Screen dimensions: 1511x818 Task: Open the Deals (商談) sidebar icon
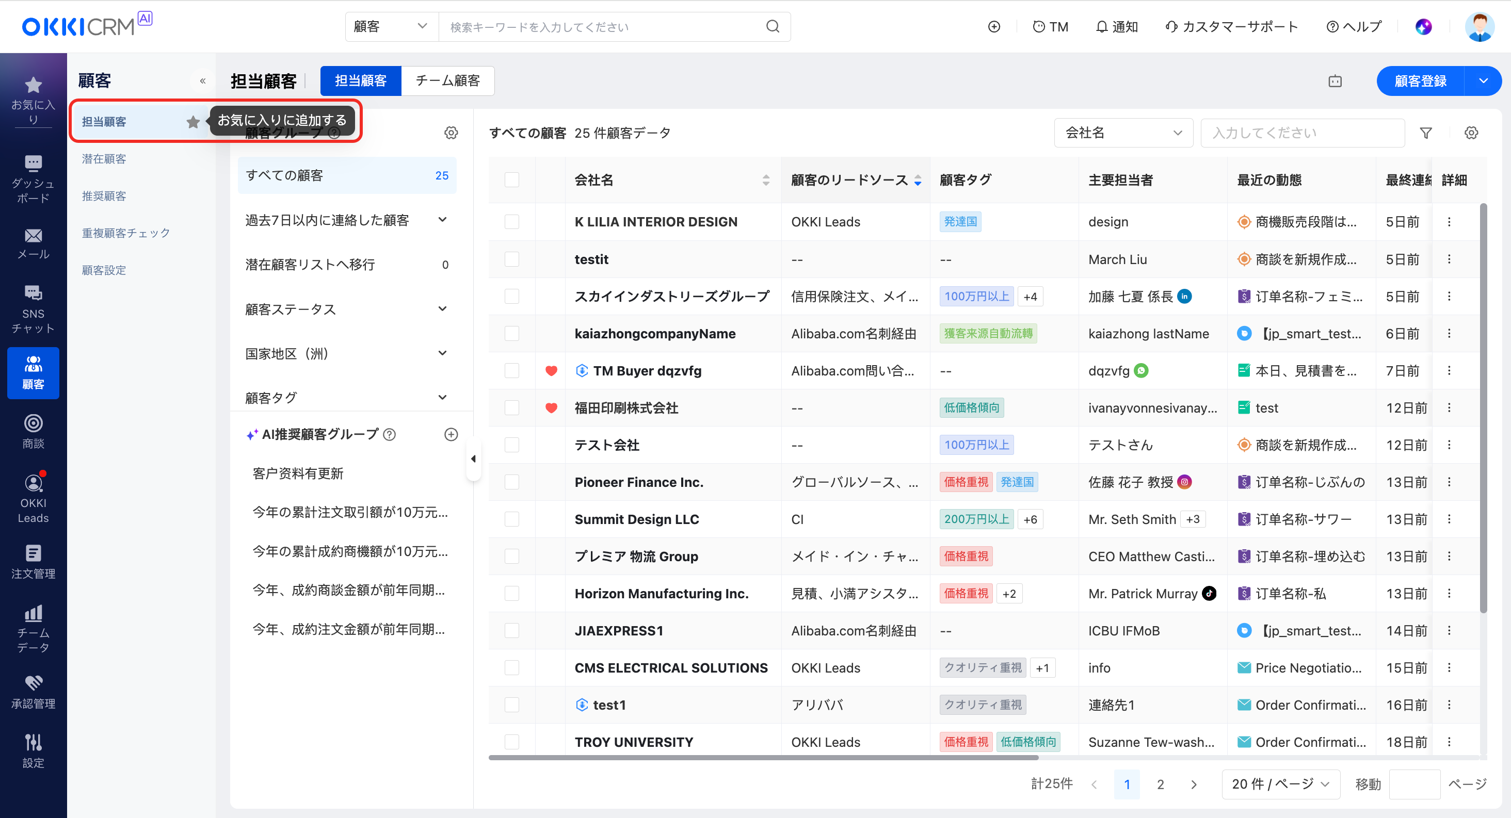click(33, 432)
